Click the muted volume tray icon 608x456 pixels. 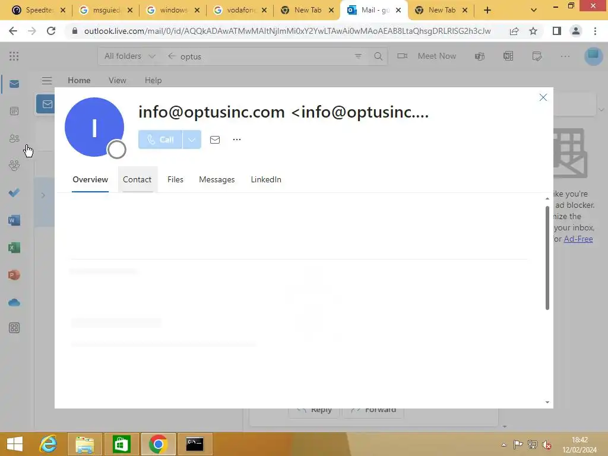tap(547, 445)
